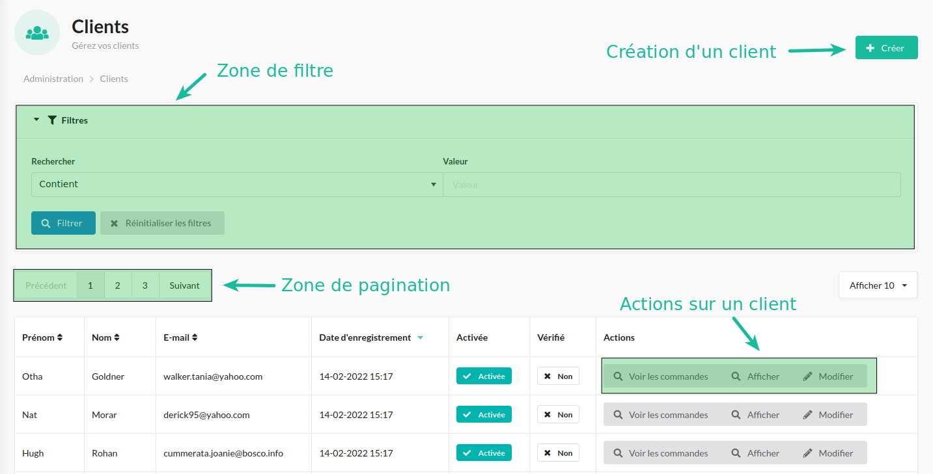Click the Actions column header
933x474 pixels.
tap(619, 337)
